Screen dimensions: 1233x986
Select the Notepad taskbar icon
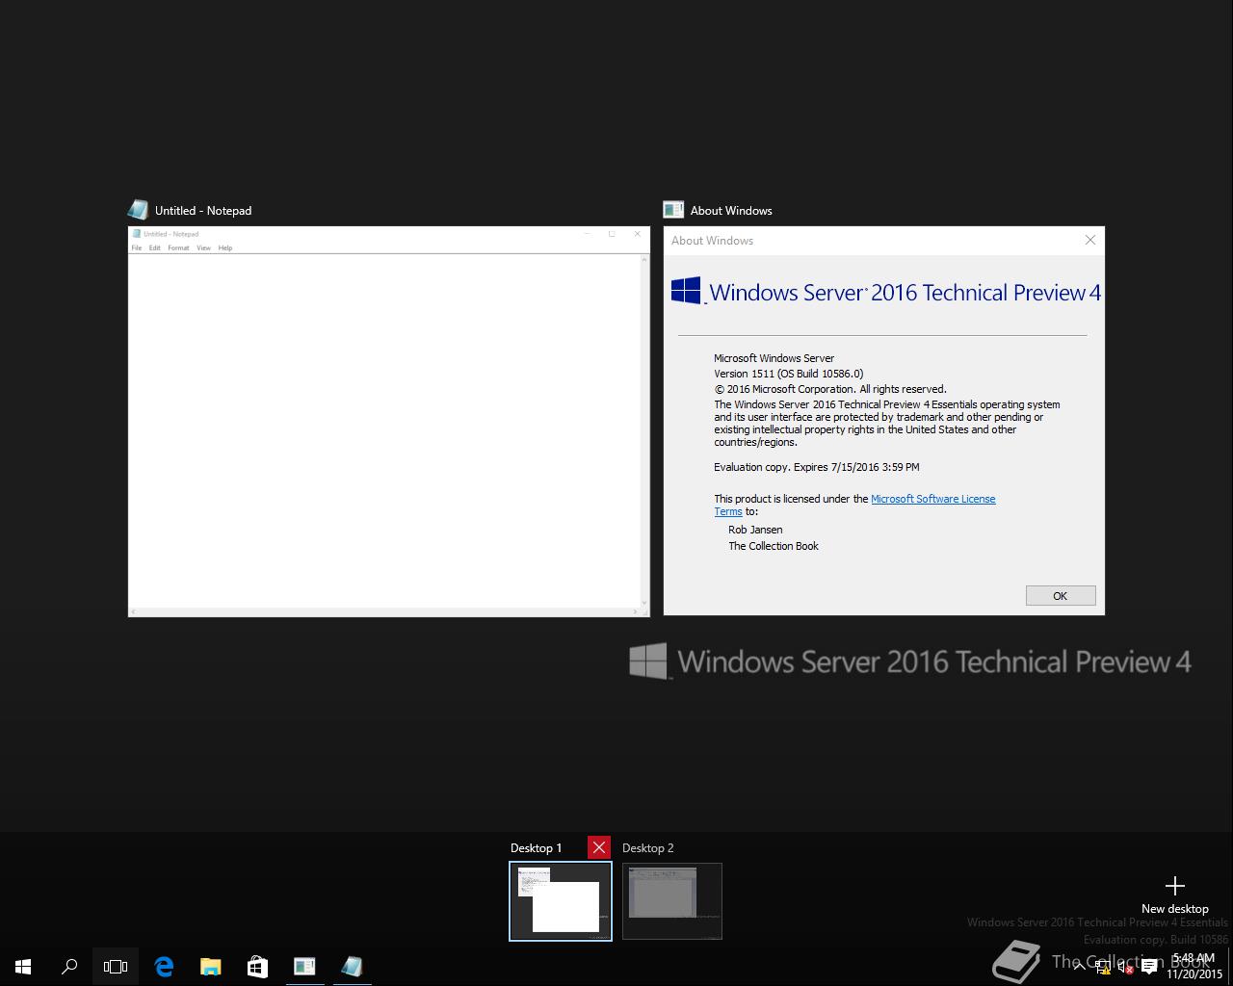coord(352,966)
